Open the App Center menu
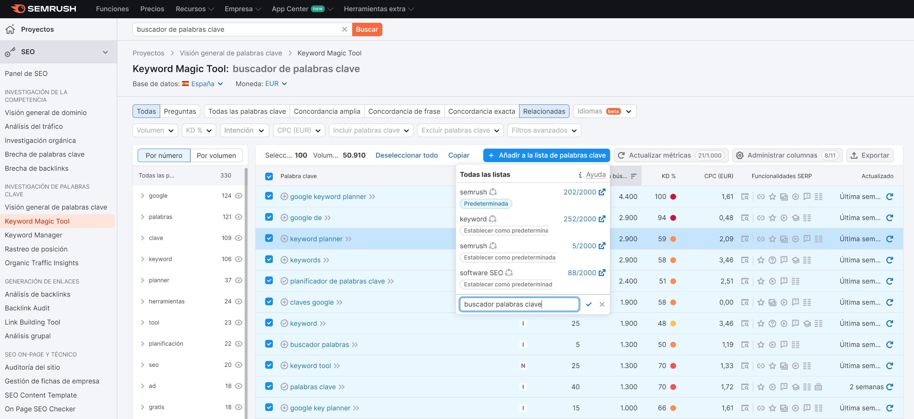 (x=291, y=9)
